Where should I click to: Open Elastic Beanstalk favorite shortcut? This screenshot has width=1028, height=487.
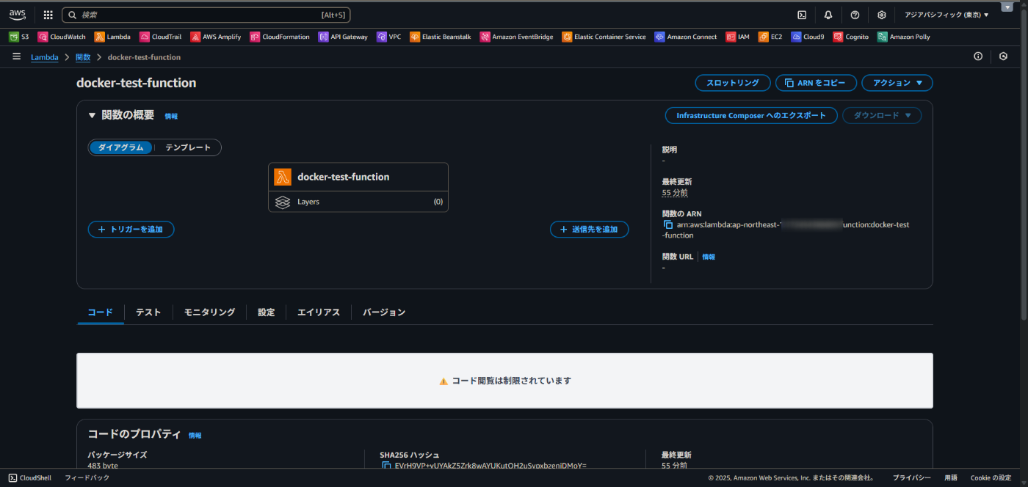[441, 37]
